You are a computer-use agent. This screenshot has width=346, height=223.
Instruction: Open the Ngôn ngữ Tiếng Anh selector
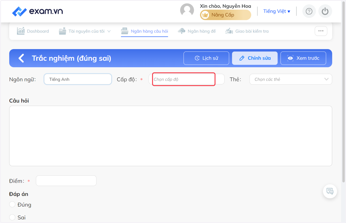click(78, 79)
